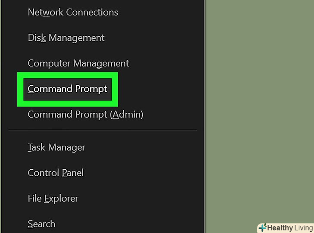Select Control Panel in the menu
Image resolution: width=314 pixels, height=233 pixels.
click(x=56, y=173)
